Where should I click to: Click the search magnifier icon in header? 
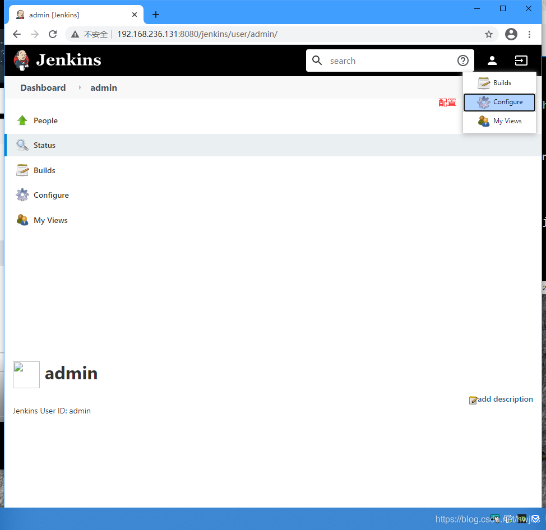point(317,60)
